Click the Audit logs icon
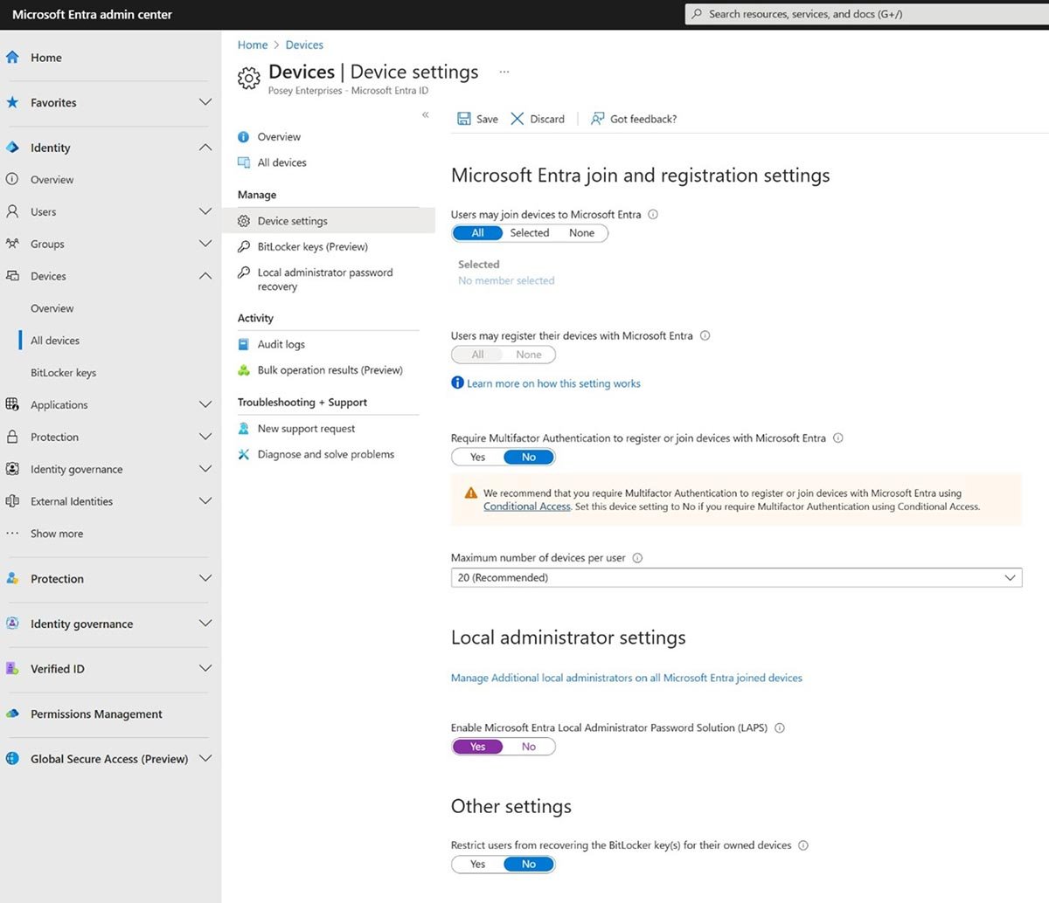Screen dimensions: 1049x903 click(244, 345)
